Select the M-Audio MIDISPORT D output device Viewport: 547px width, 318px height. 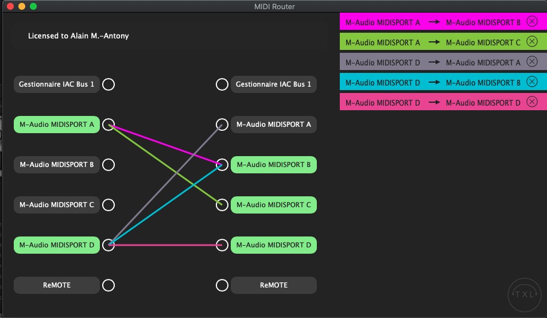[273, 245]
